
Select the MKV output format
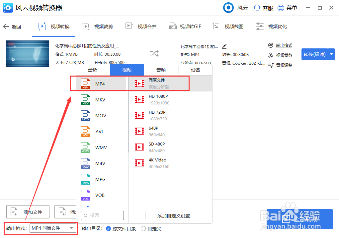99,99
